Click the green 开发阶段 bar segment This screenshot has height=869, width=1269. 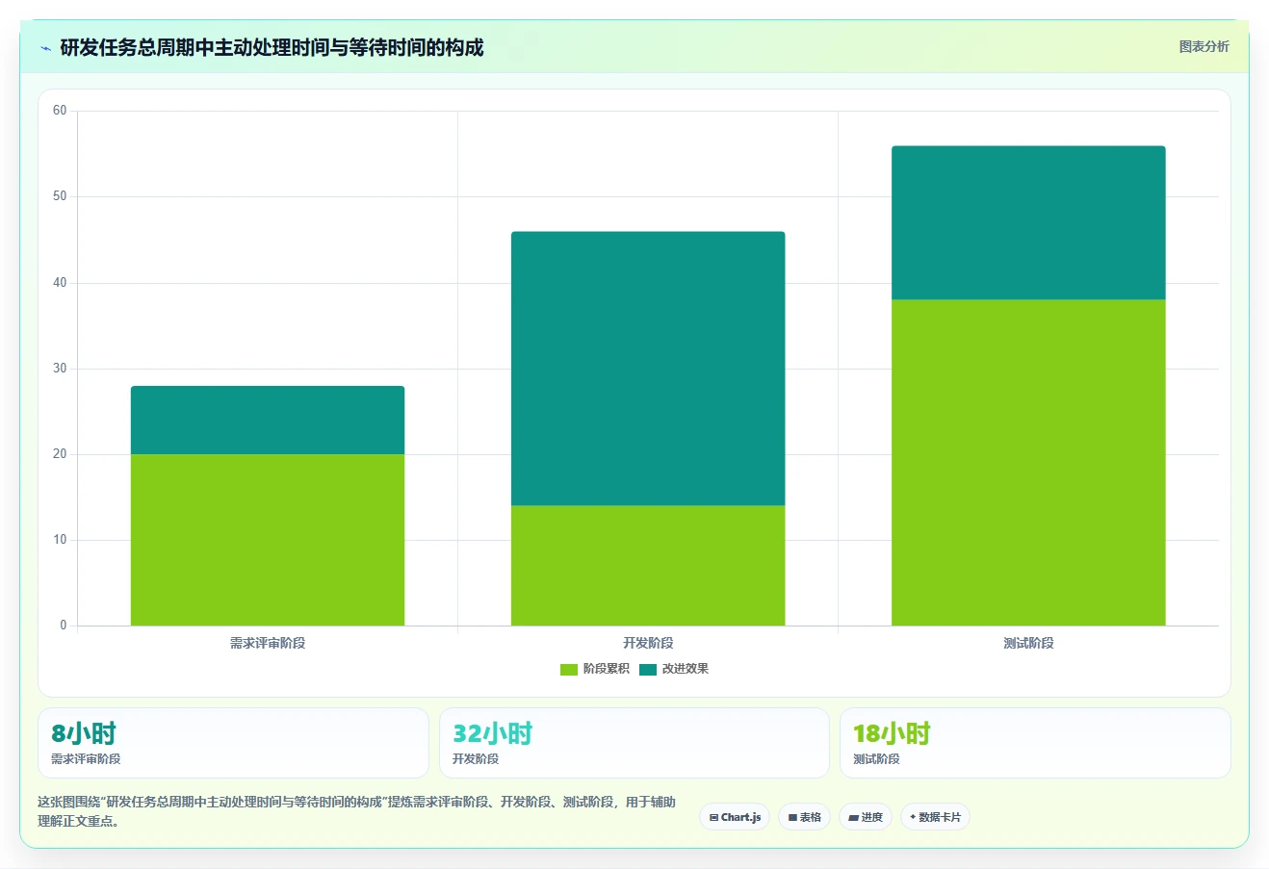(648, 566)
